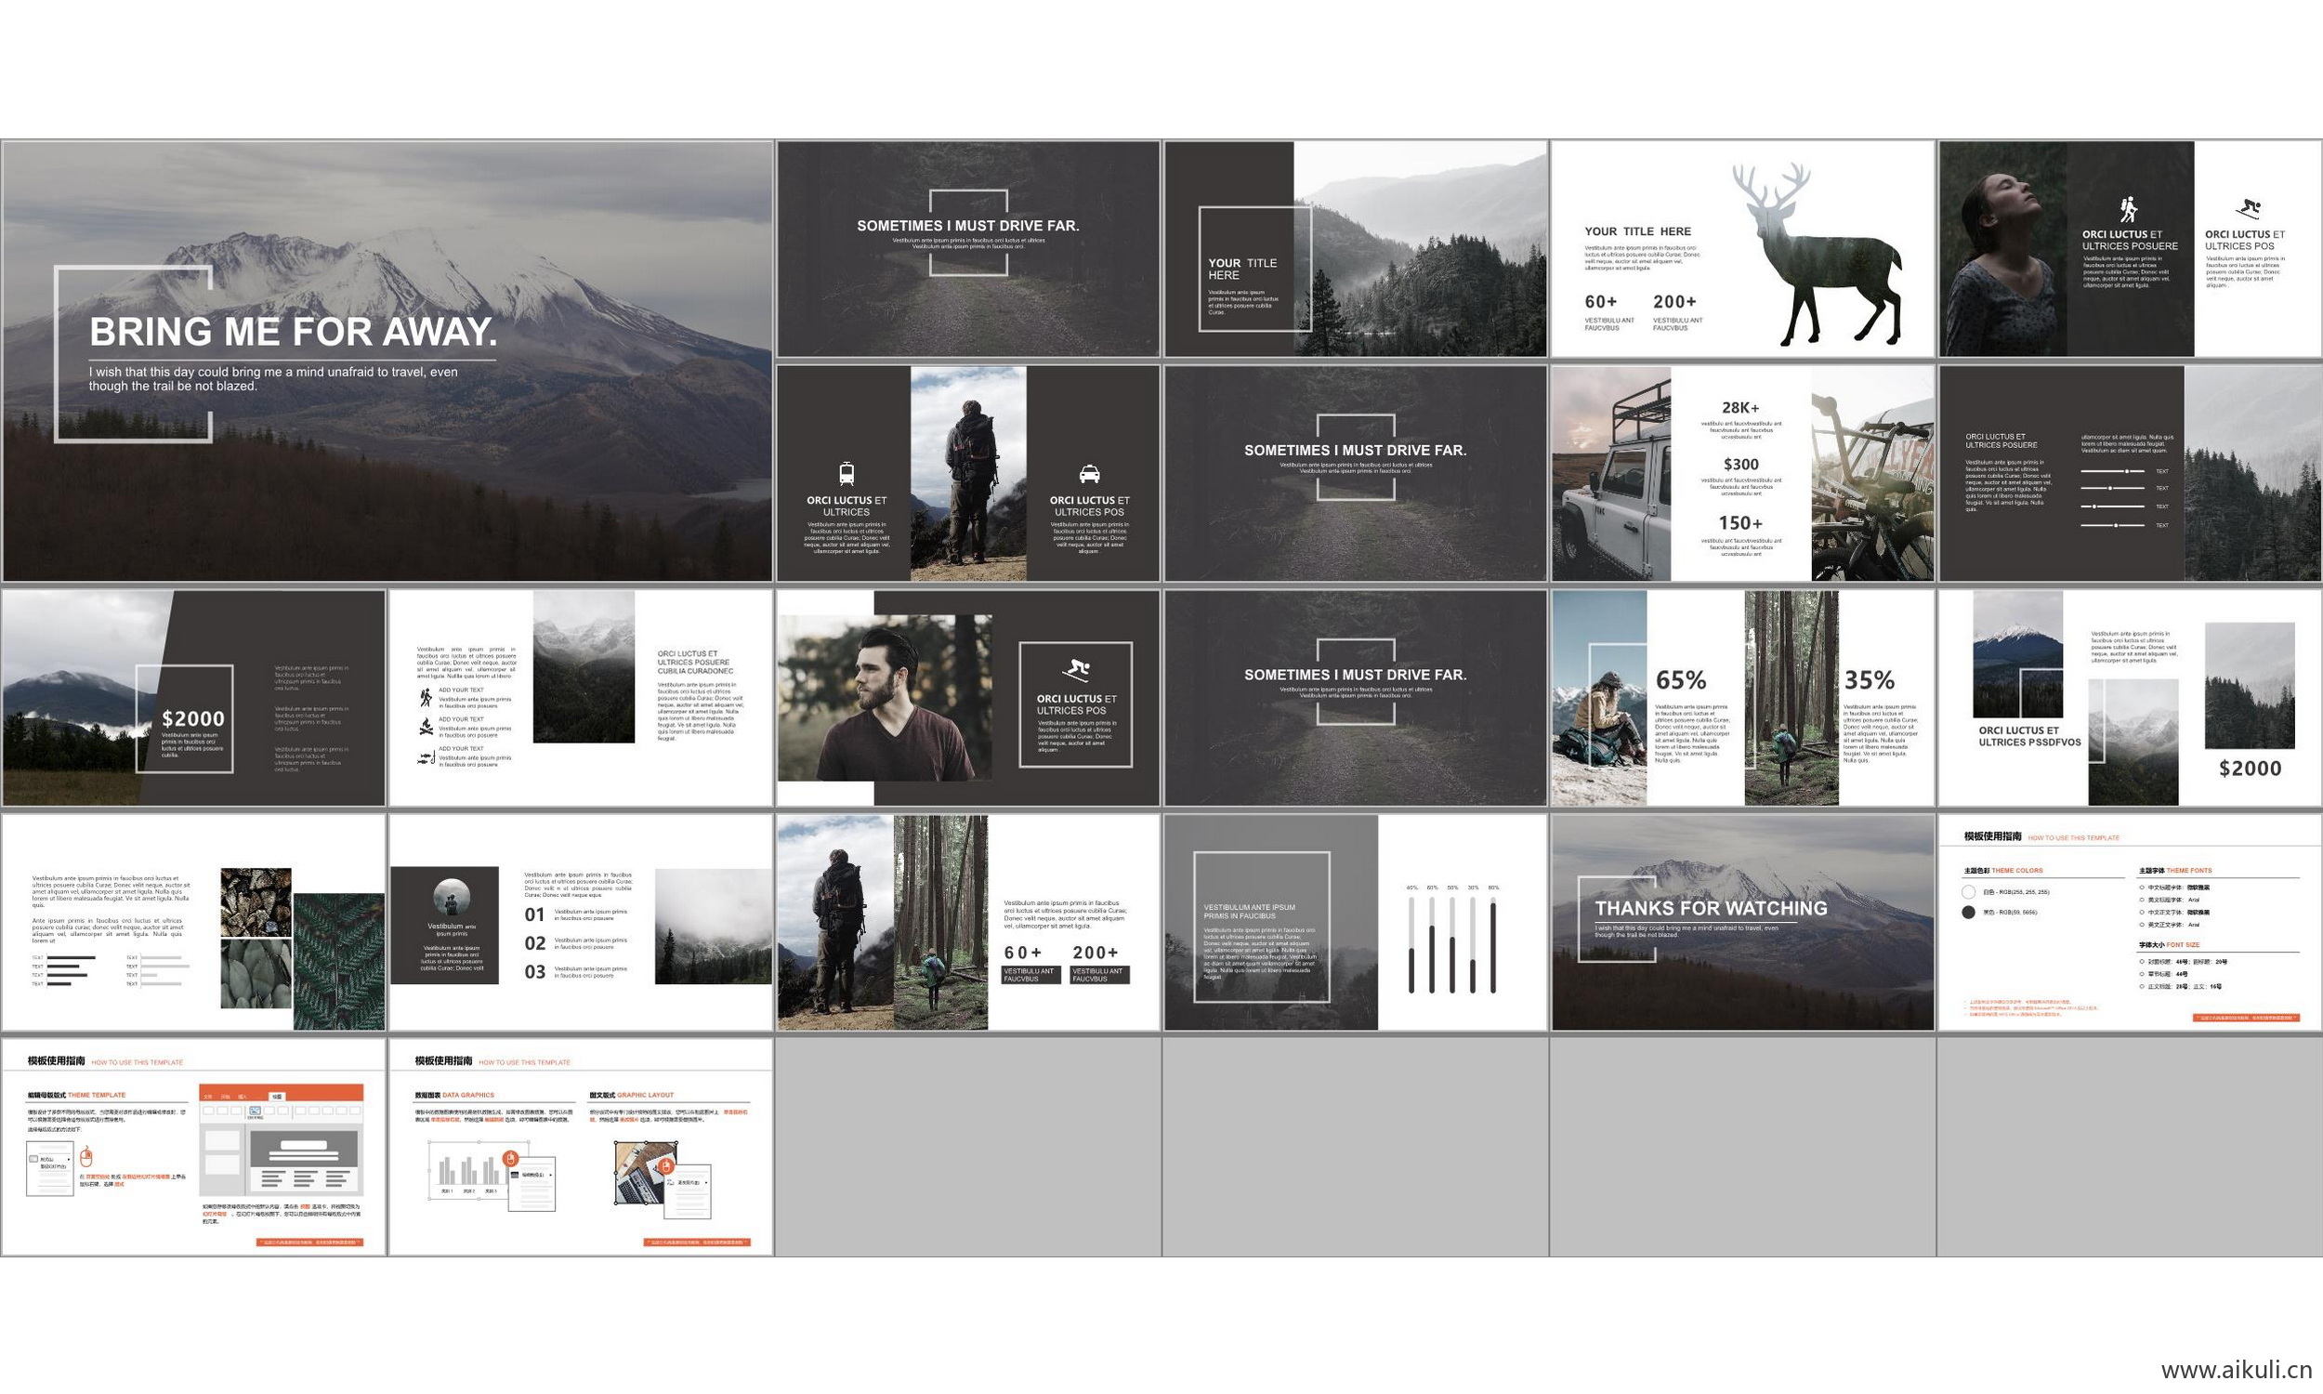Click the orange mouse outline icon in the Theme Template guide
The image size is (2323, 1394).
[86, 1156]
